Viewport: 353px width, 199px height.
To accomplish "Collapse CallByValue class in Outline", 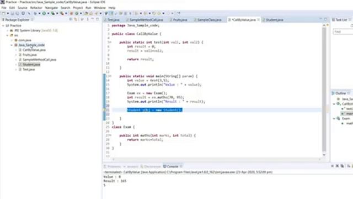I will [334, 104].
